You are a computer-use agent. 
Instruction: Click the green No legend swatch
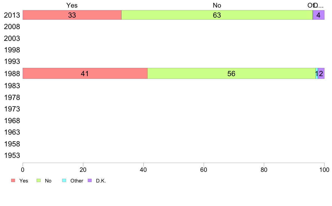[39, 181]
